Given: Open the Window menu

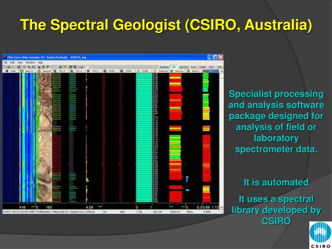Looking at the screenshot, I should 30,63.
